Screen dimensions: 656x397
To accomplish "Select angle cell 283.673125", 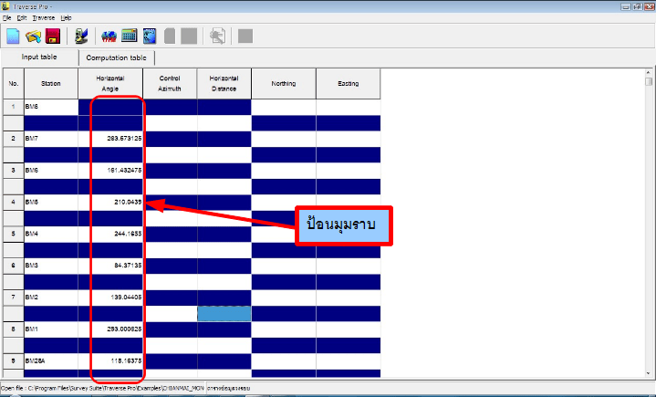I will click(x=110, y=139).
